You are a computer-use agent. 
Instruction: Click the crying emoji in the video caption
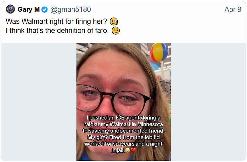[127, 151]
